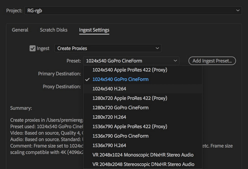Select checked 1024x540 GoPro CineForm option

tap(120, 79)
